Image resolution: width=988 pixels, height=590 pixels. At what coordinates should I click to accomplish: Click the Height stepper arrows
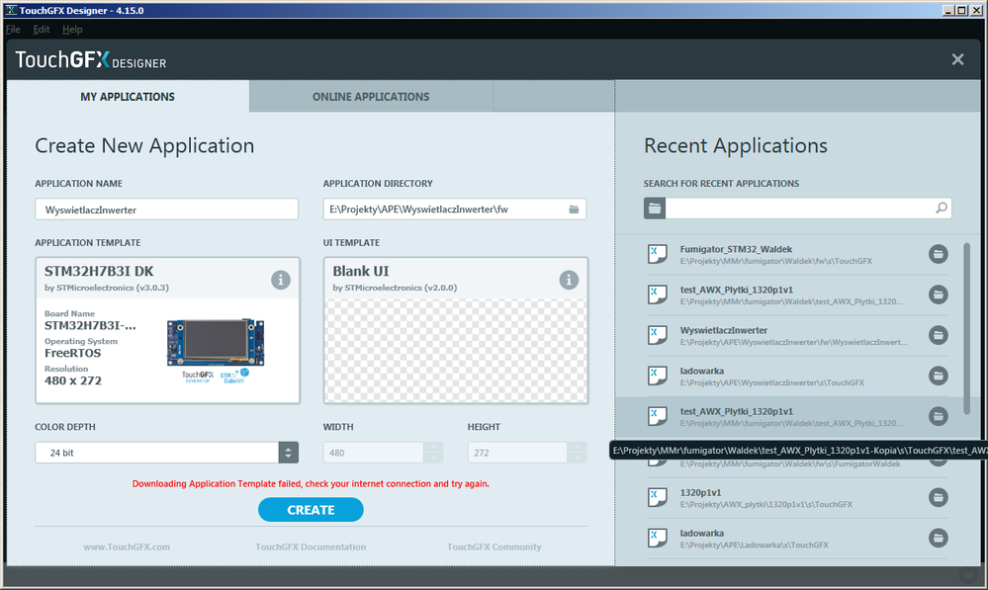pos(577,452)
